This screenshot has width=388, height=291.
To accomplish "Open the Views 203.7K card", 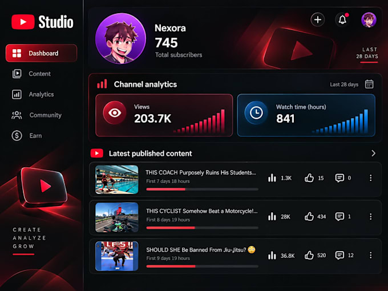I will pyautogui.click(x=164, y=115).
